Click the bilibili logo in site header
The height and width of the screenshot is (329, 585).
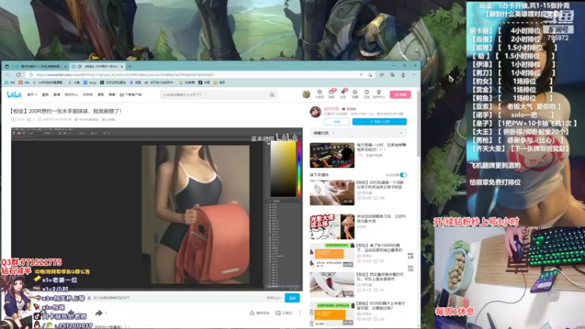14,95
